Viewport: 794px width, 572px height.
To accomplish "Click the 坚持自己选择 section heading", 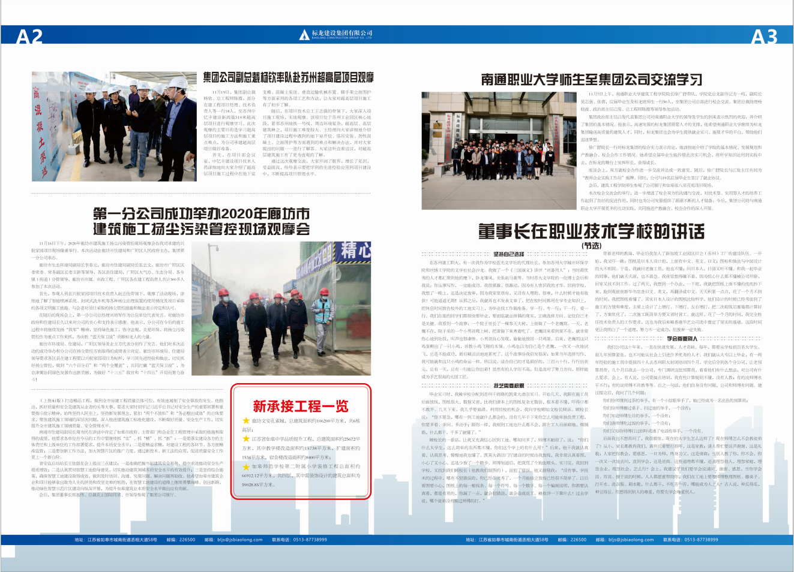I will pyautogui.click(x=508, y=254).
